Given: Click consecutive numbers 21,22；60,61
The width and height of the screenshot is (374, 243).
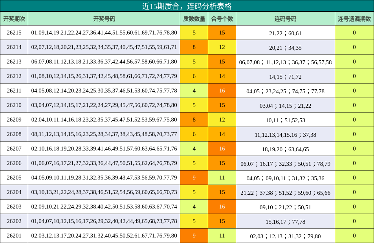Looking at the screenshot, I should point(285,33).
